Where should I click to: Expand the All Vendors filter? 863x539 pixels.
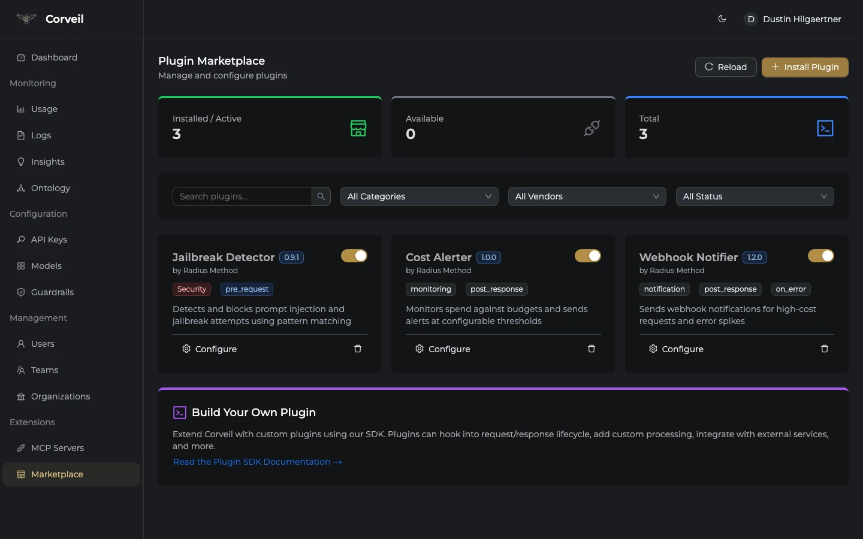[587, 196]
